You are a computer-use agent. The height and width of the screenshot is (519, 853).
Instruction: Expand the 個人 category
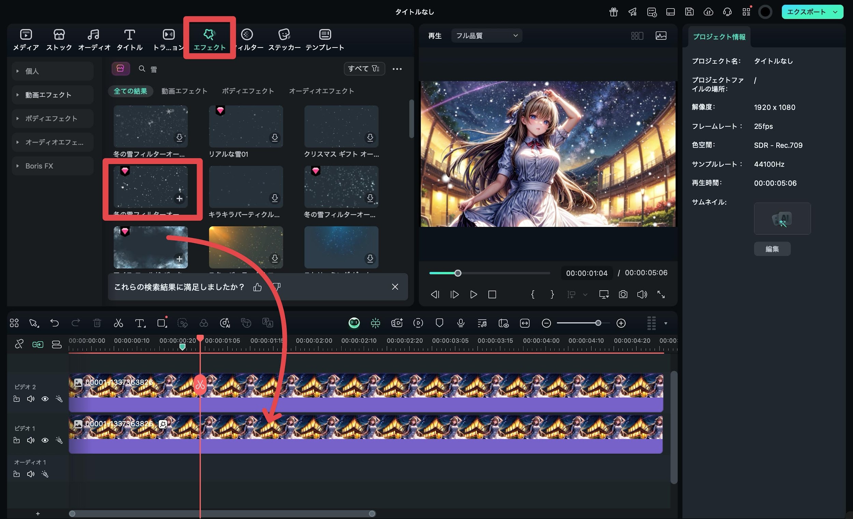click(53, 71)
